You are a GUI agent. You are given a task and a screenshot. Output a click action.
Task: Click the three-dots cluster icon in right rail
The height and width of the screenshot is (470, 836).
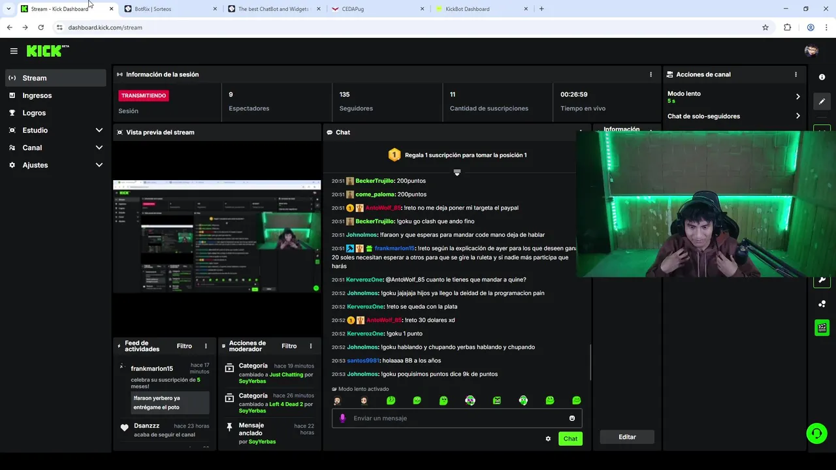[822, 304]
